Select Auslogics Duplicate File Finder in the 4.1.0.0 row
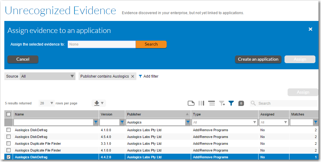321x162 pixels. point(38,150)
